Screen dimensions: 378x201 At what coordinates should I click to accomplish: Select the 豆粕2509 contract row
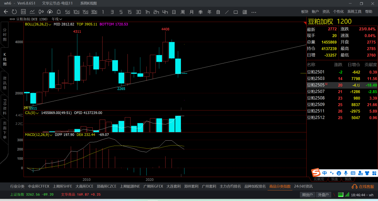tap(342, 105)
